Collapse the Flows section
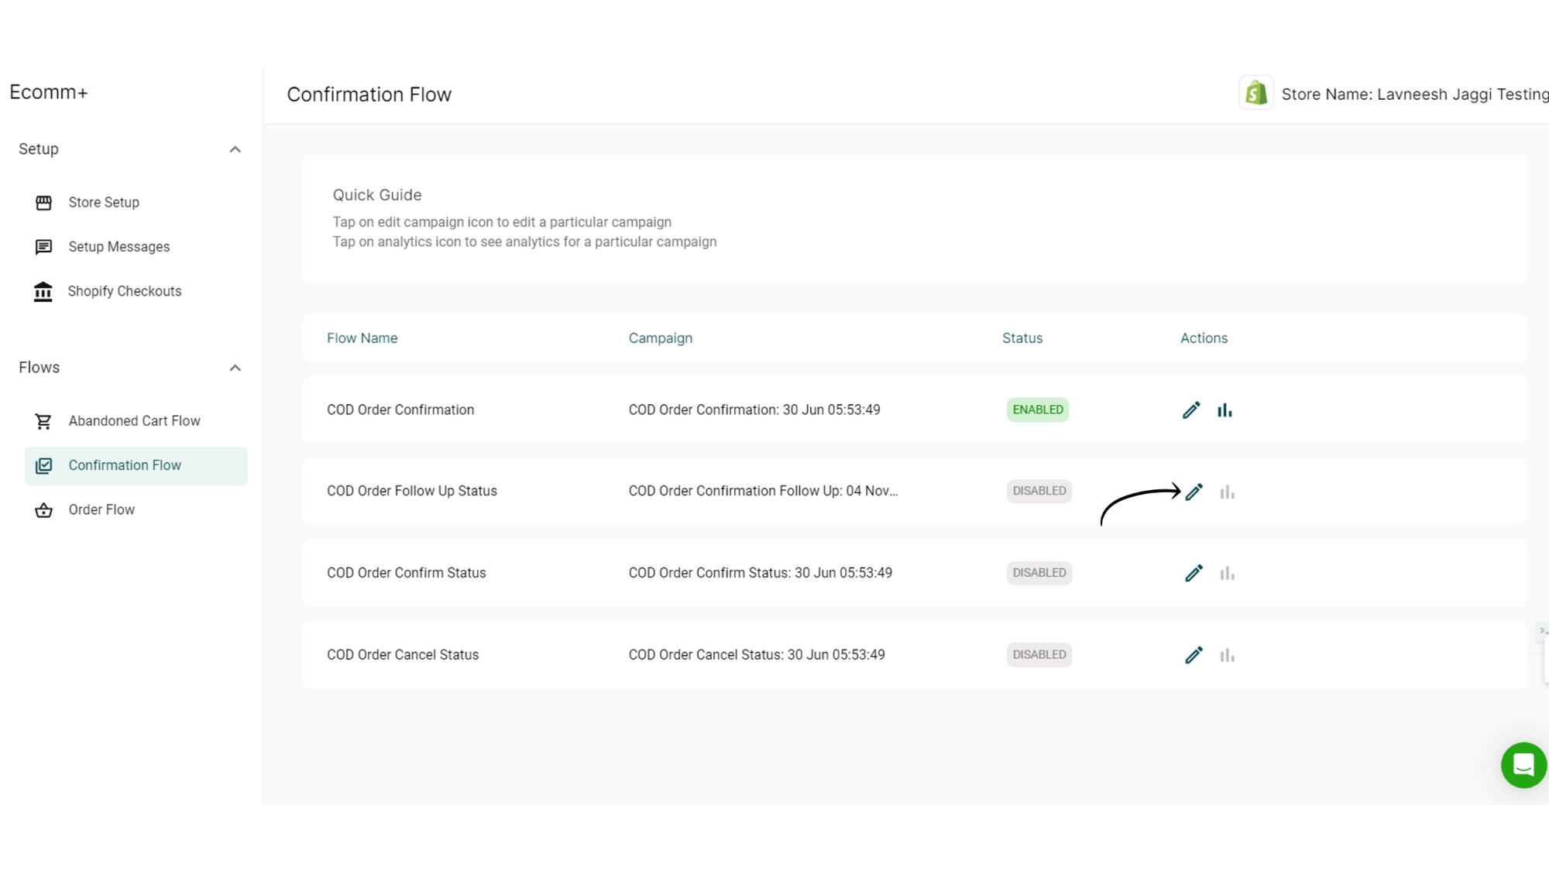The width and height of the screenshot is (1549, 871). pos(235,368)
